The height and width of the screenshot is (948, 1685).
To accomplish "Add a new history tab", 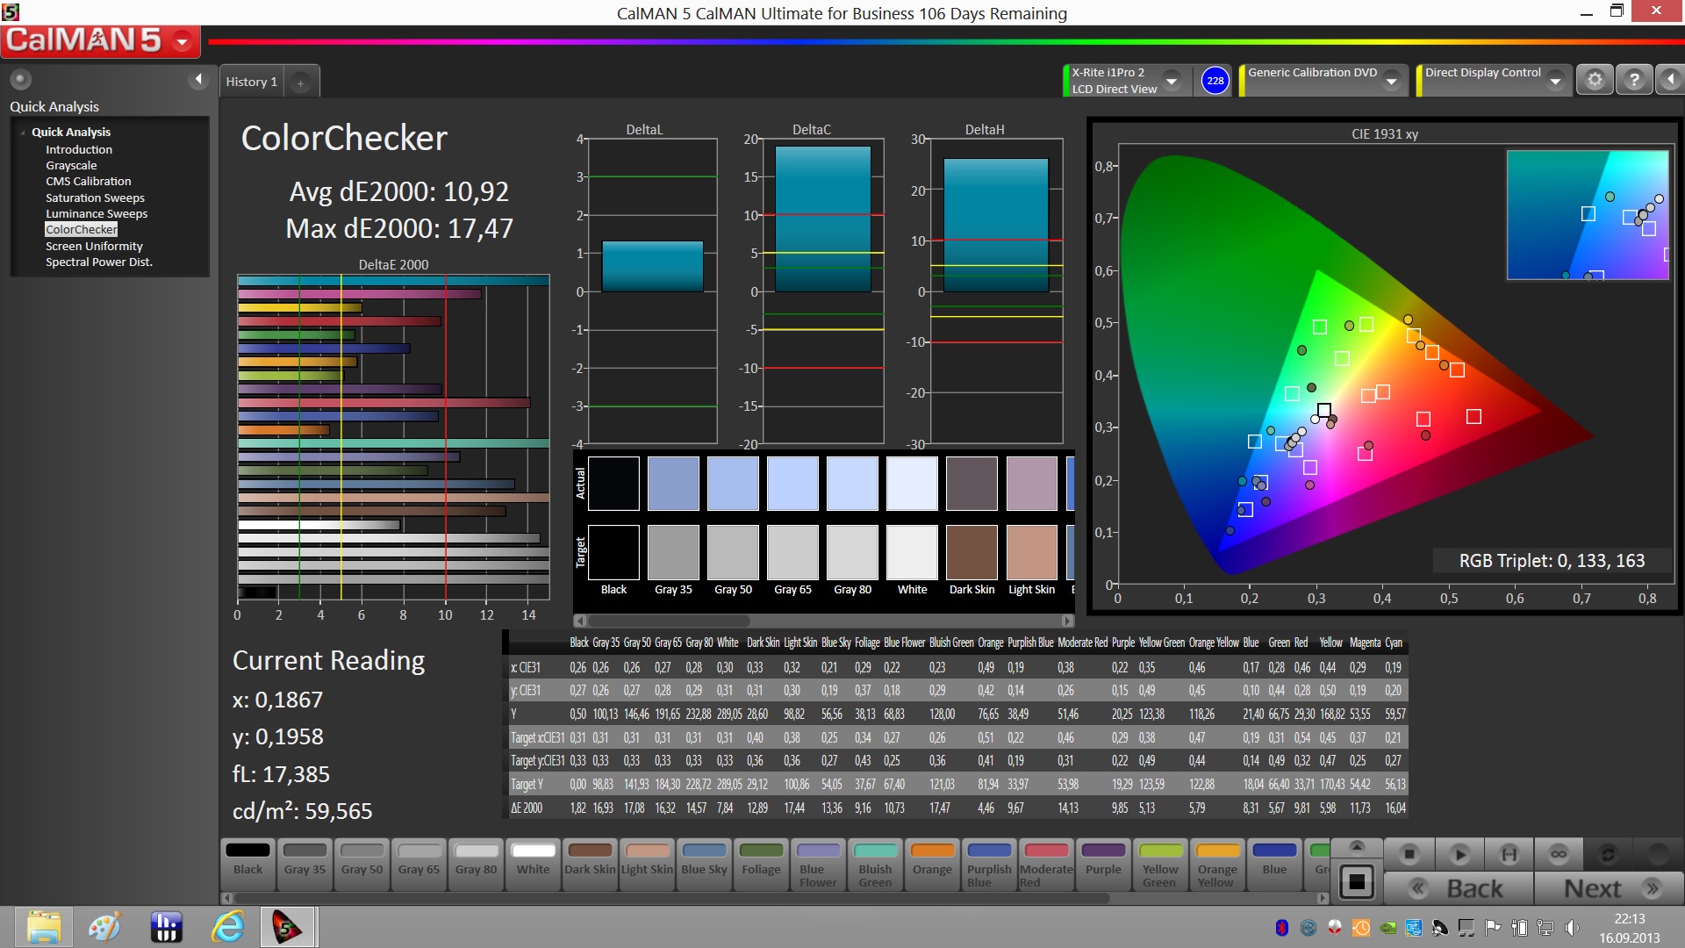I will coord(300,83).
